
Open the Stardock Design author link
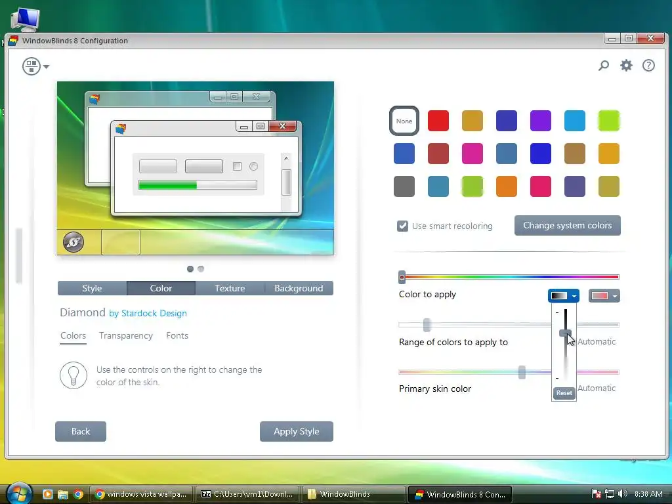click(154, 313)
